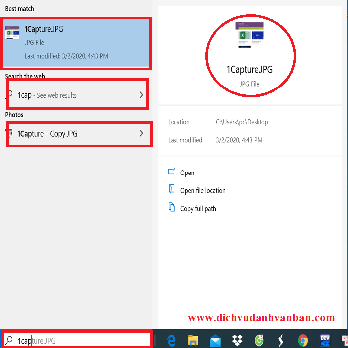Click the magnifier icon in the taskbar search box
Viewport: 348px width, 348px height.
[x=9, y=340]
